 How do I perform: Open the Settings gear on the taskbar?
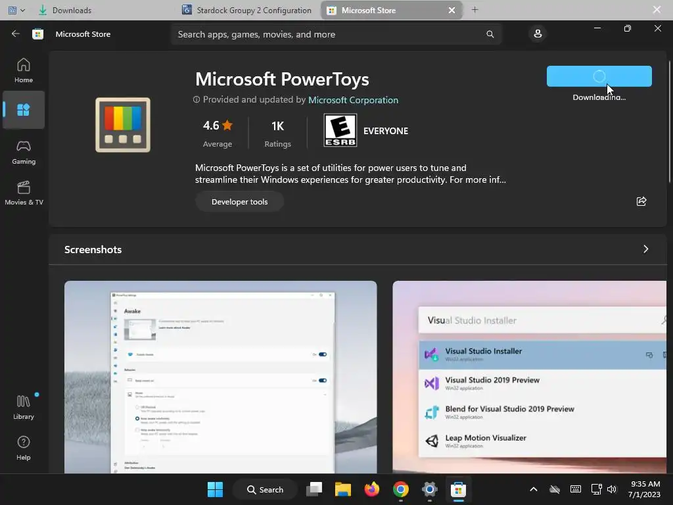[x=429, y=489]
